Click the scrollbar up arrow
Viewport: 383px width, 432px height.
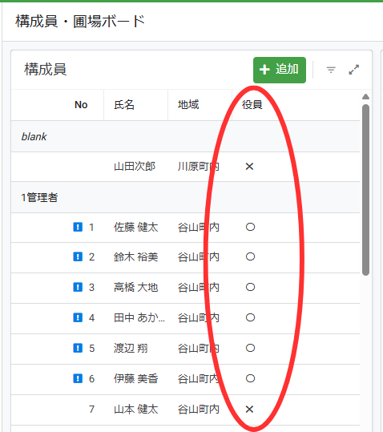pos(365,97)
